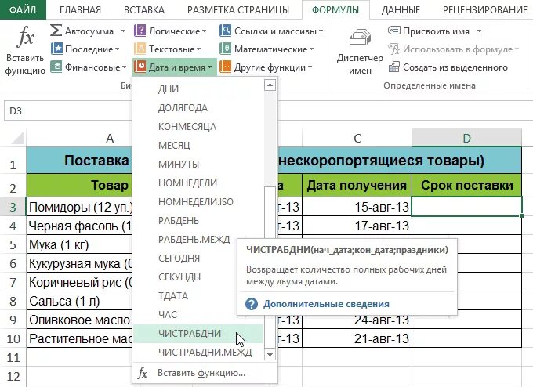
Task: Click the Текстовые functions icon
Action: (x=140, y=49)
